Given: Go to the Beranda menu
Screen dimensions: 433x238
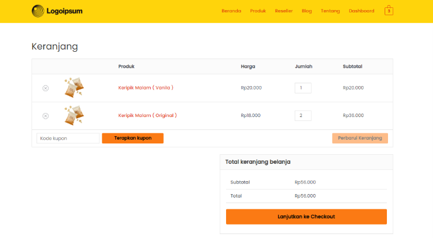Looking at the screenshot, I should point(231,11).
